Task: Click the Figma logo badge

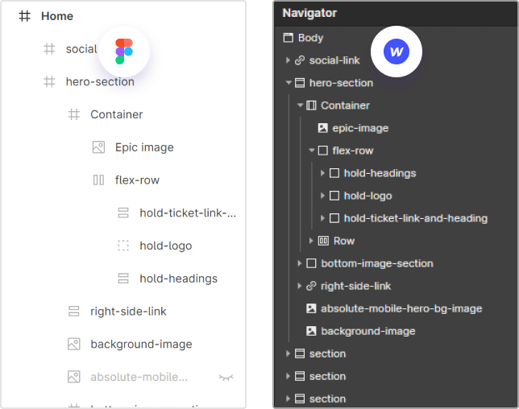Action: (x=124, y=51)
